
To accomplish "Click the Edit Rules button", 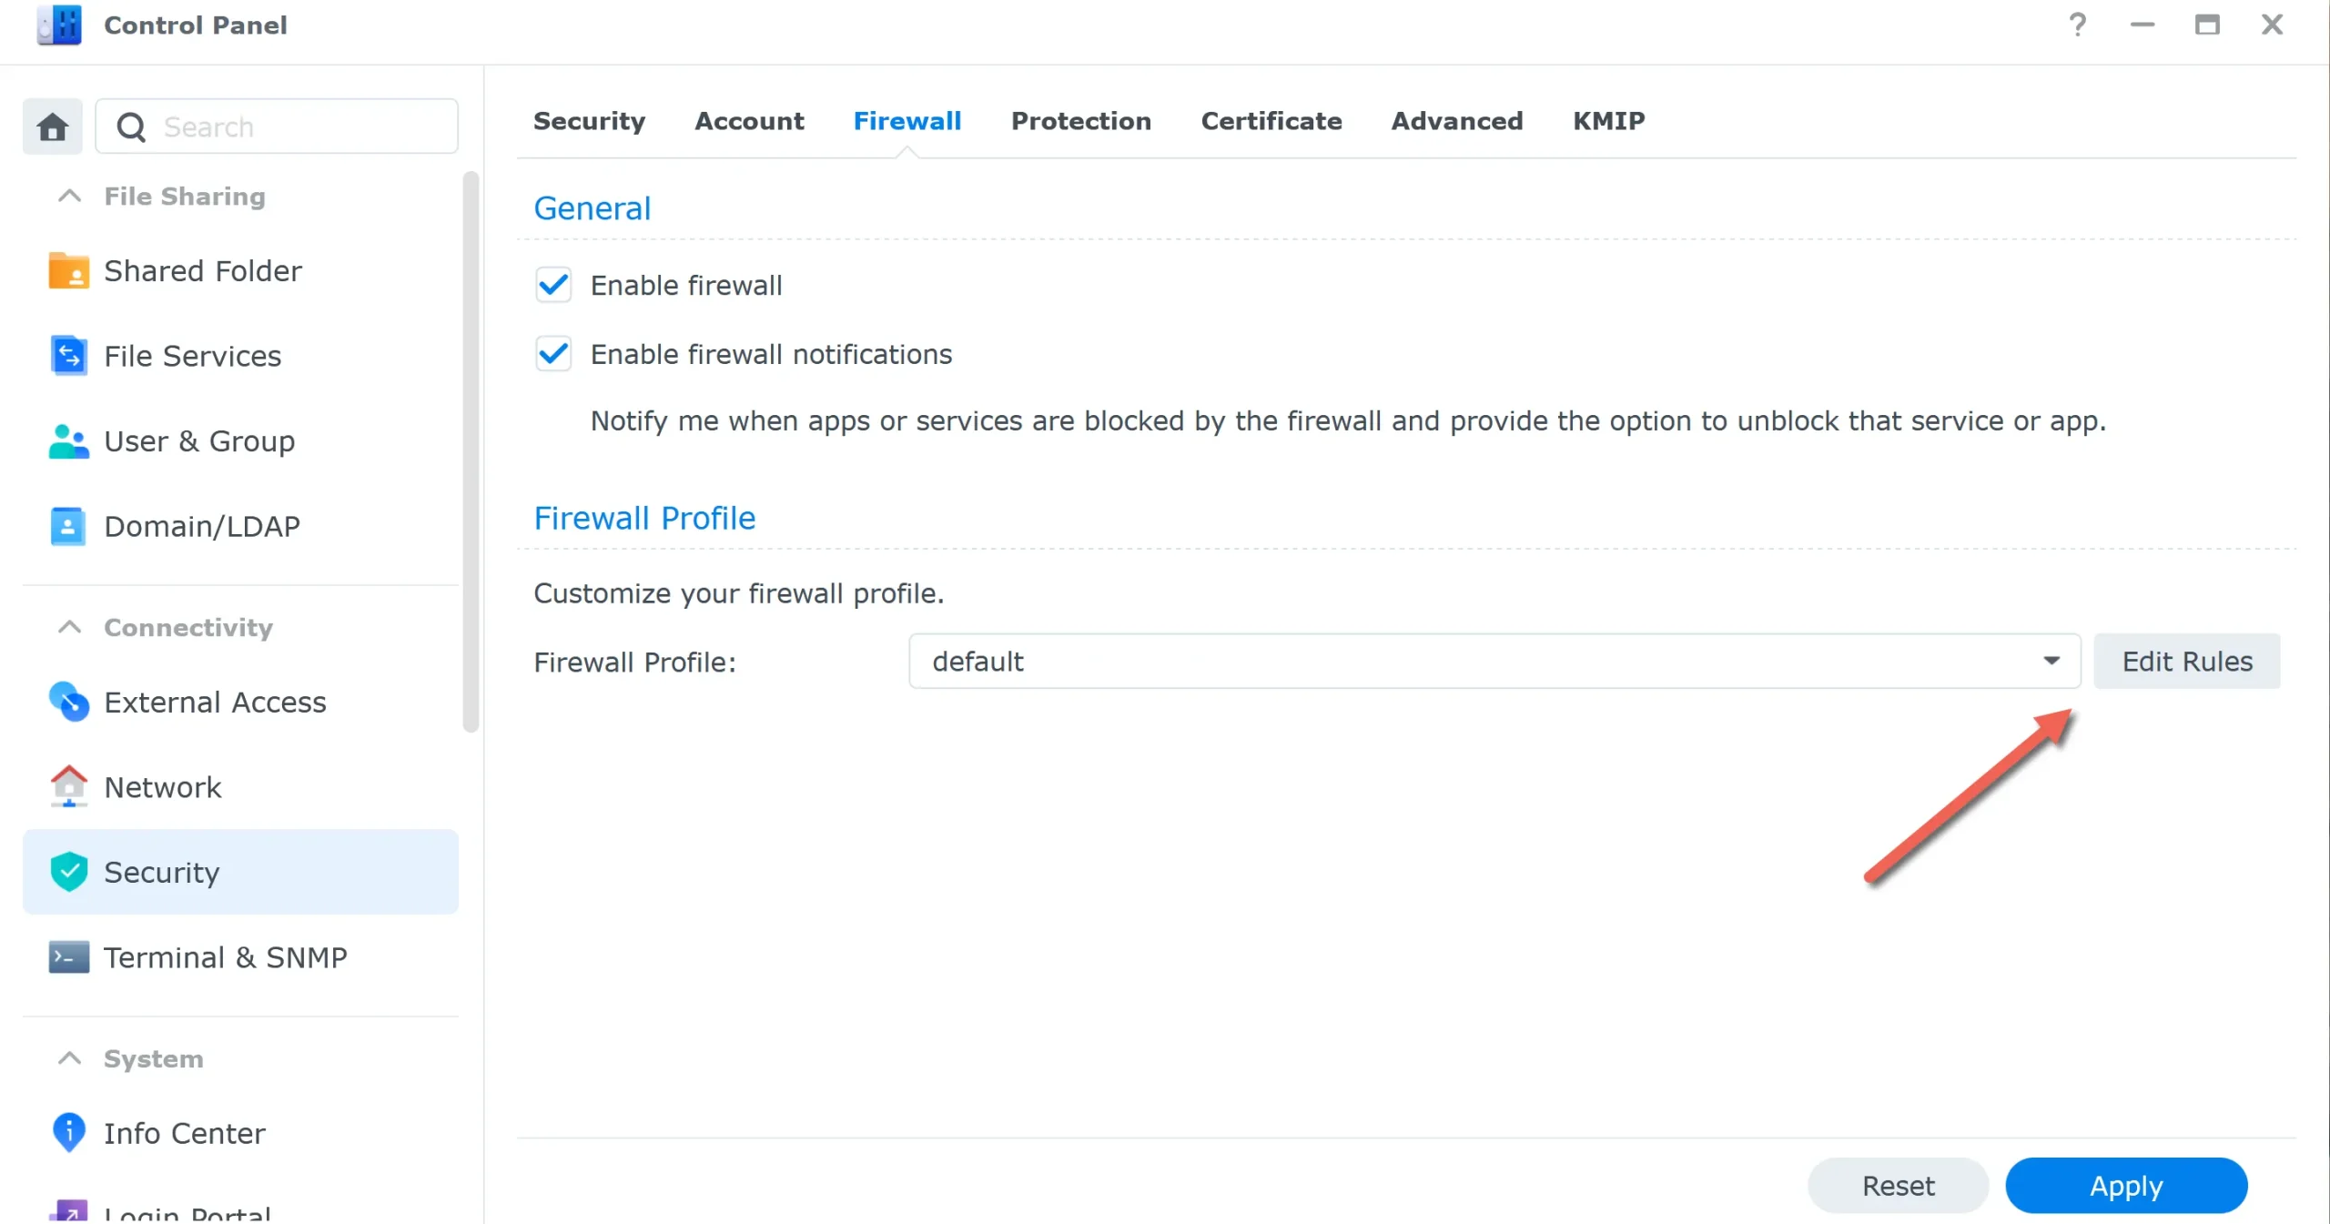I will 2187,662.
